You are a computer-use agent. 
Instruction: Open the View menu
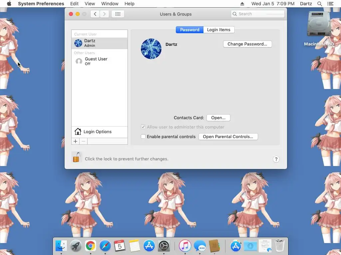tap(90, 4)
